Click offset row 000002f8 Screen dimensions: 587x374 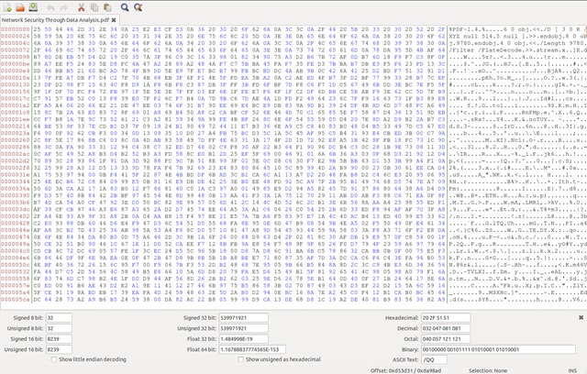(x=16, y=168)
